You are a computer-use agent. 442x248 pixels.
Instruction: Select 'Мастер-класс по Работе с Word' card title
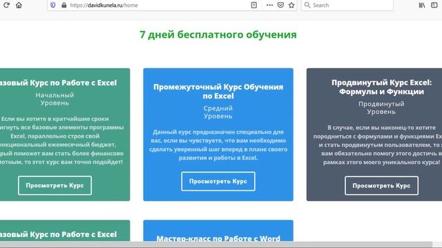click(218, 238)
